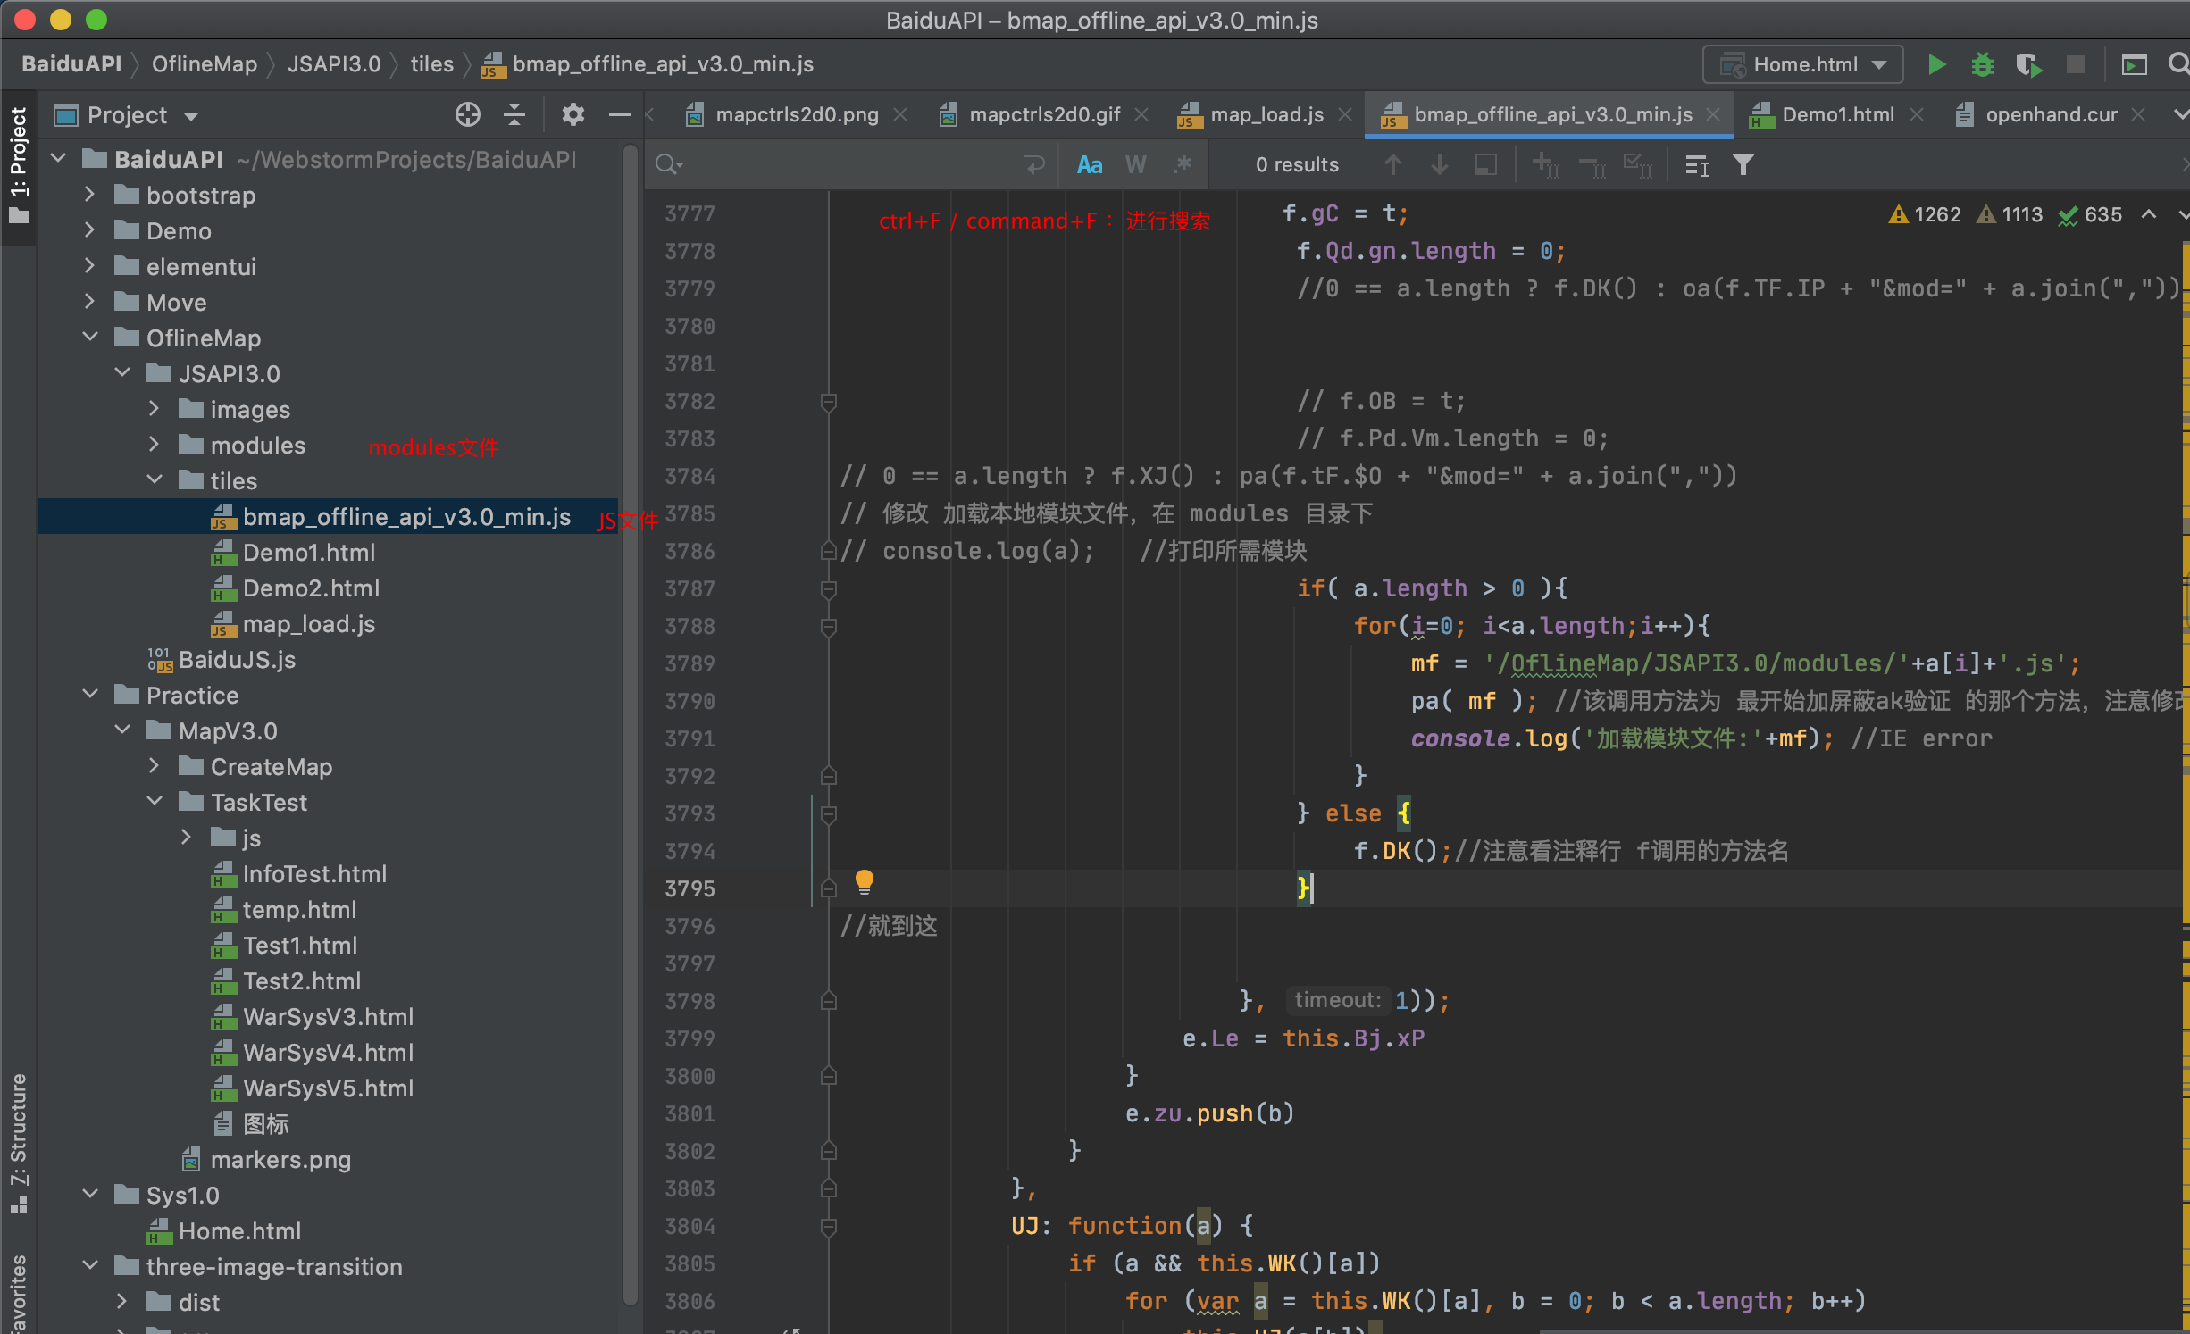Image resolution: width=2190 pixels, height=1334 pixels.
Task: Open the Structure tool window stripe button
Action: pyautogui.click(x=18, y=1143)
